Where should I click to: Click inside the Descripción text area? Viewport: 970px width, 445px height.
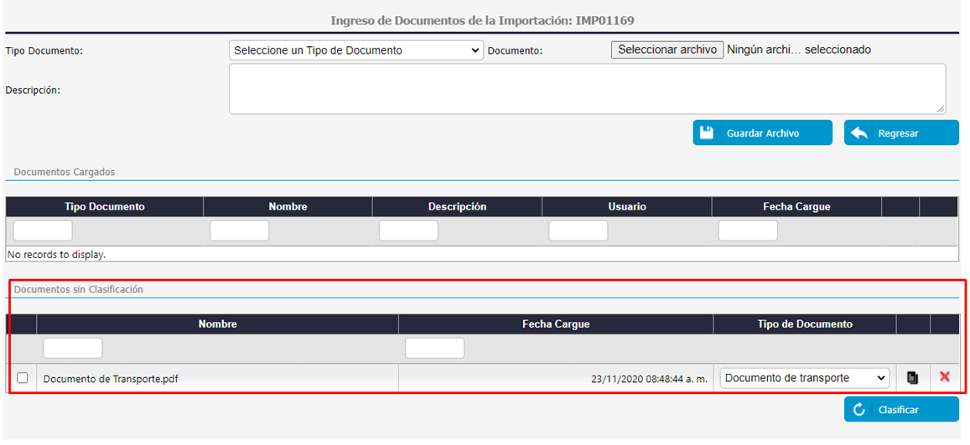coord(587,88)
